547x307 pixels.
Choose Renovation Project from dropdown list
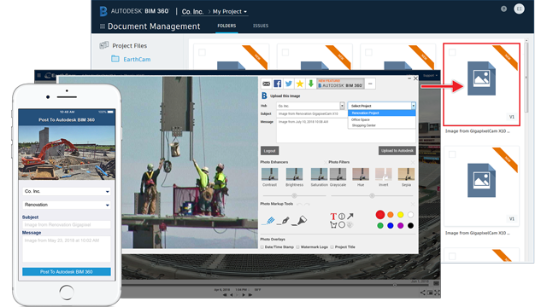tap(382, 113)
